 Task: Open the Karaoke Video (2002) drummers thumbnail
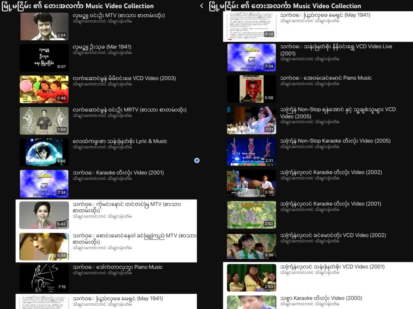pos(252,183)
